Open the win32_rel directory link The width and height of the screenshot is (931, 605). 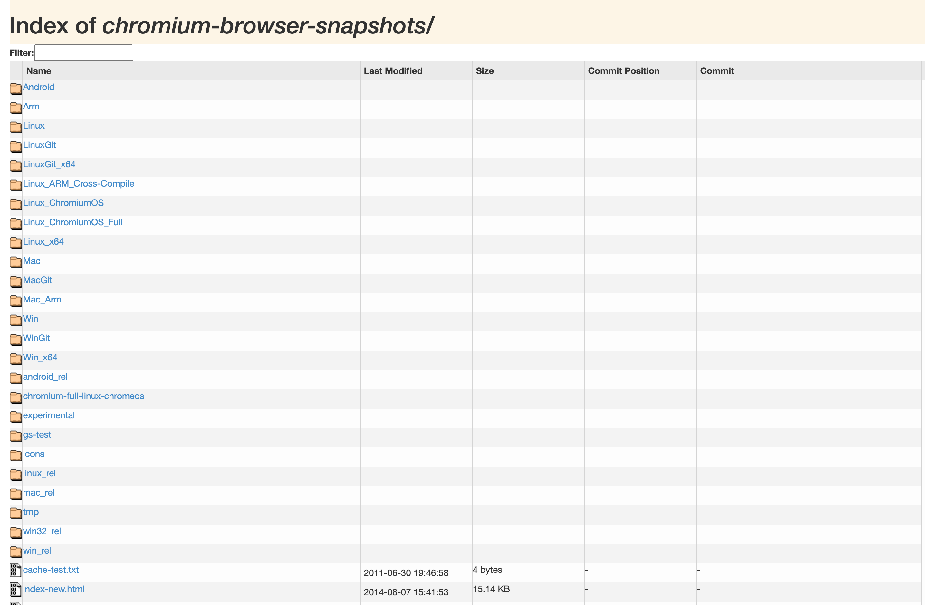pos(42,531)
